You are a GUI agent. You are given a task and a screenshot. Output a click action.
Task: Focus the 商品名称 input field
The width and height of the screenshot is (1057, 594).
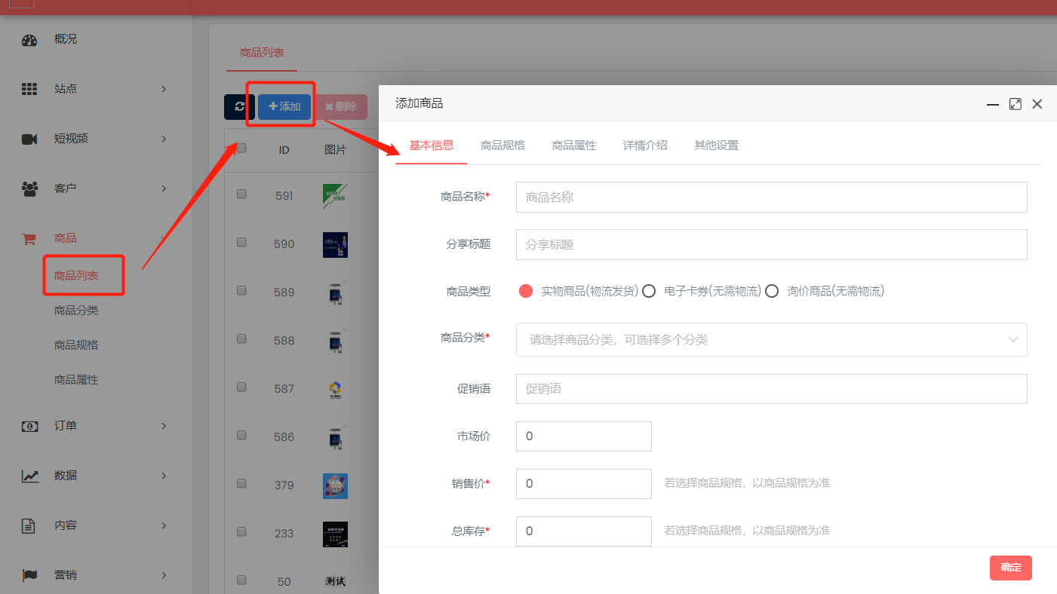(772, 197)
